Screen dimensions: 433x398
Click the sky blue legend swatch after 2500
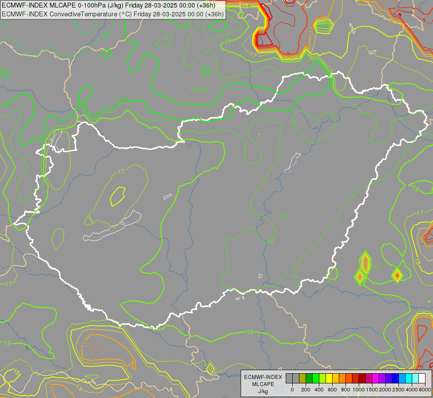point(402,378)
